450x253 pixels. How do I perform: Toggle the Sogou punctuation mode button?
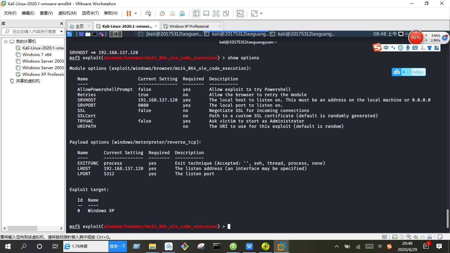coord(393,48)
